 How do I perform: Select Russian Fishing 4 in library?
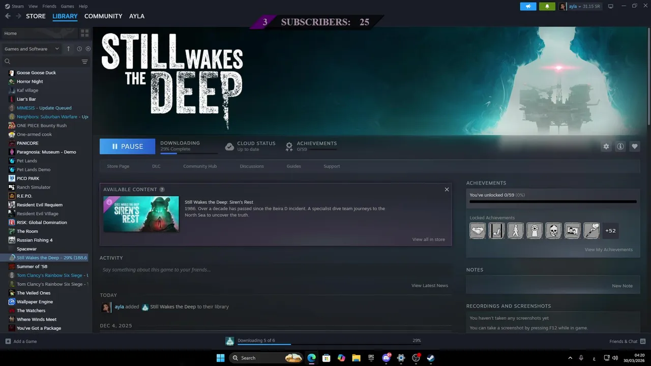tap(35, 240)
